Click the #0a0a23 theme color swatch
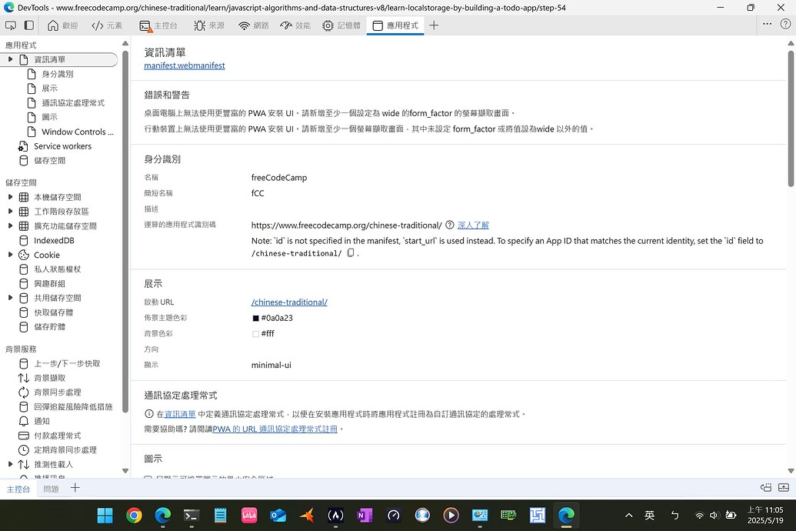The height and width of the screenshot is (531, 796). [255, 318]
